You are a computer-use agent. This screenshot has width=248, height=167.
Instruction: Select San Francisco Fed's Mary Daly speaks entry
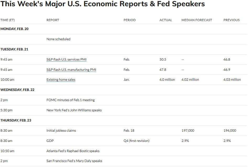[x=74, y=161]
